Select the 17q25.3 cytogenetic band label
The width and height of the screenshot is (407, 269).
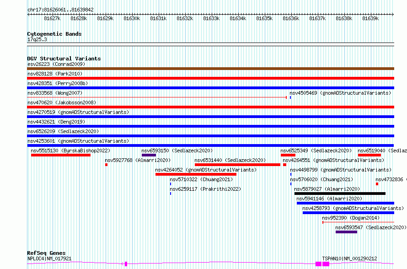pyautogui.click(x=37, y=39)
